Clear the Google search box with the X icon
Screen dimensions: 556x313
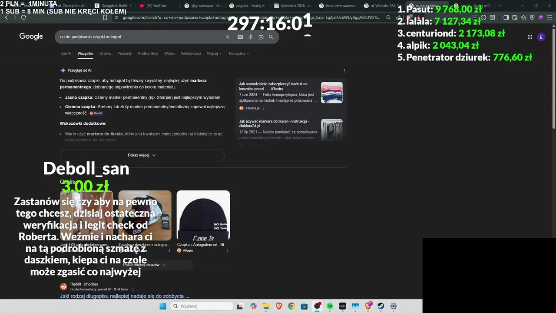coord(227,37)
